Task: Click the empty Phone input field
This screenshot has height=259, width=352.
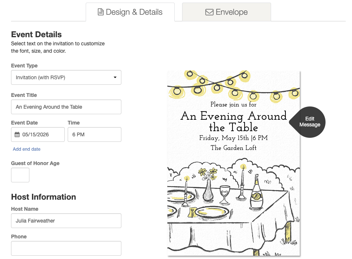Action: (66, 248)
